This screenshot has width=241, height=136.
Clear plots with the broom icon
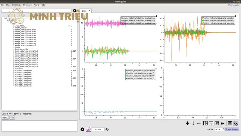pos(222,123)
